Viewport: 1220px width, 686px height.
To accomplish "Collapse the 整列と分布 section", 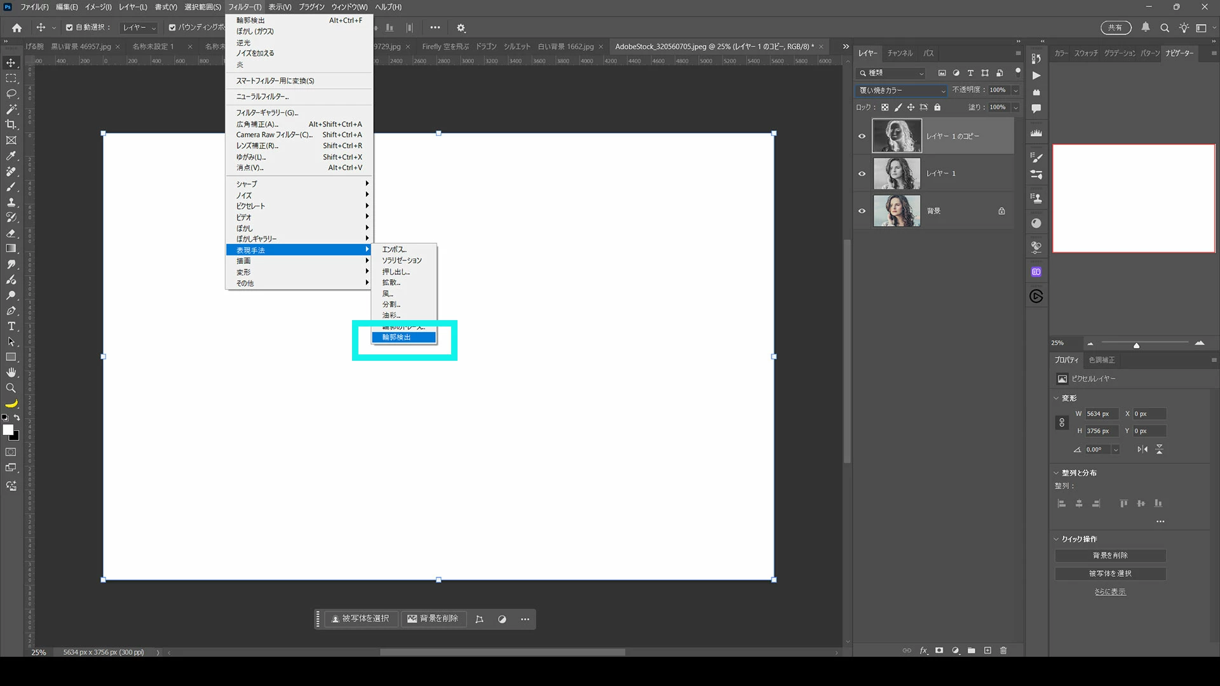I will [x=1057, y=473].
